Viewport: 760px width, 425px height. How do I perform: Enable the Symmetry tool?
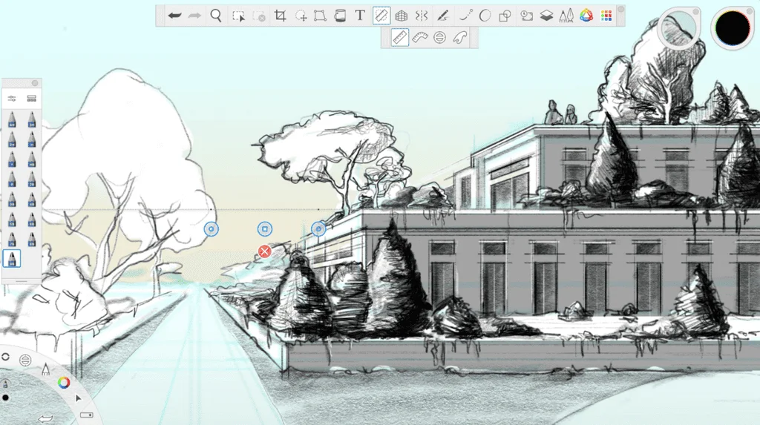[x=422, y=16]
